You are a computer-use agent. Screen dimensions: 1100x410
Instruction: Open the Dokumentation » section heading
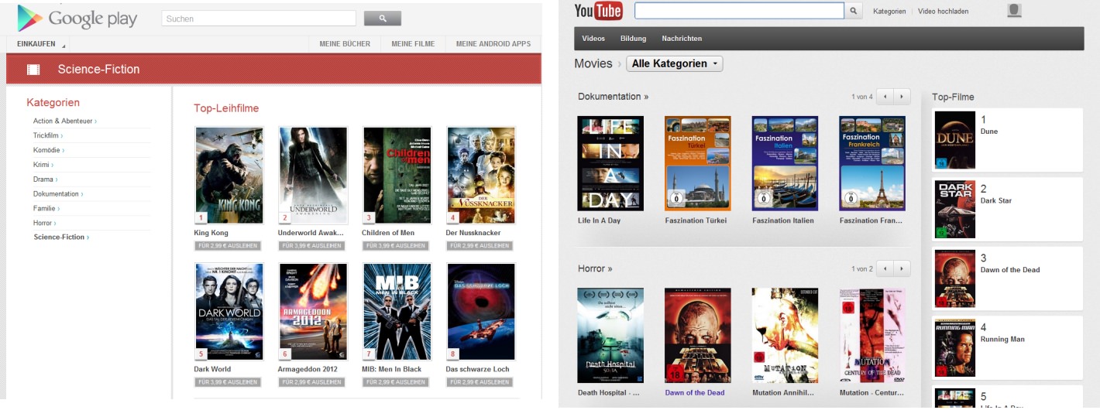(x=614, y=97)
